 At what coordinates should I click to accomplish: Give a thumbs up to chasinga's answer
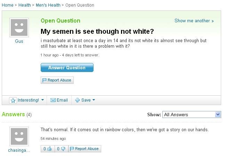pos(49,149)
